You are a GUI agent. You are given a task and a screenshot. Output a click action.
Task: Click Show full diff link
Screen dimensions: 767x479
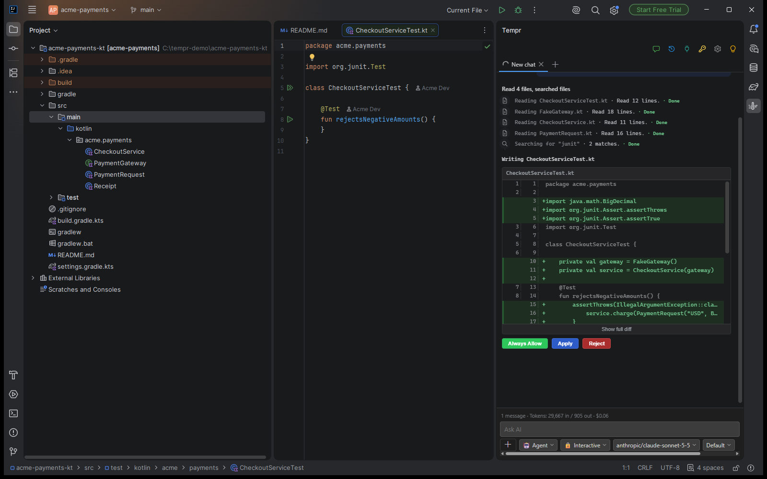tap(616, 330)
